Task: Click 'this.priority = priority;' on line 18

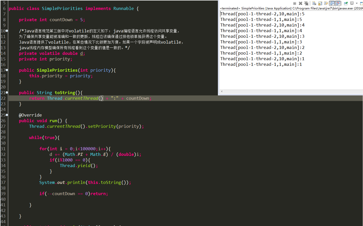Action: tap(61, 76)
